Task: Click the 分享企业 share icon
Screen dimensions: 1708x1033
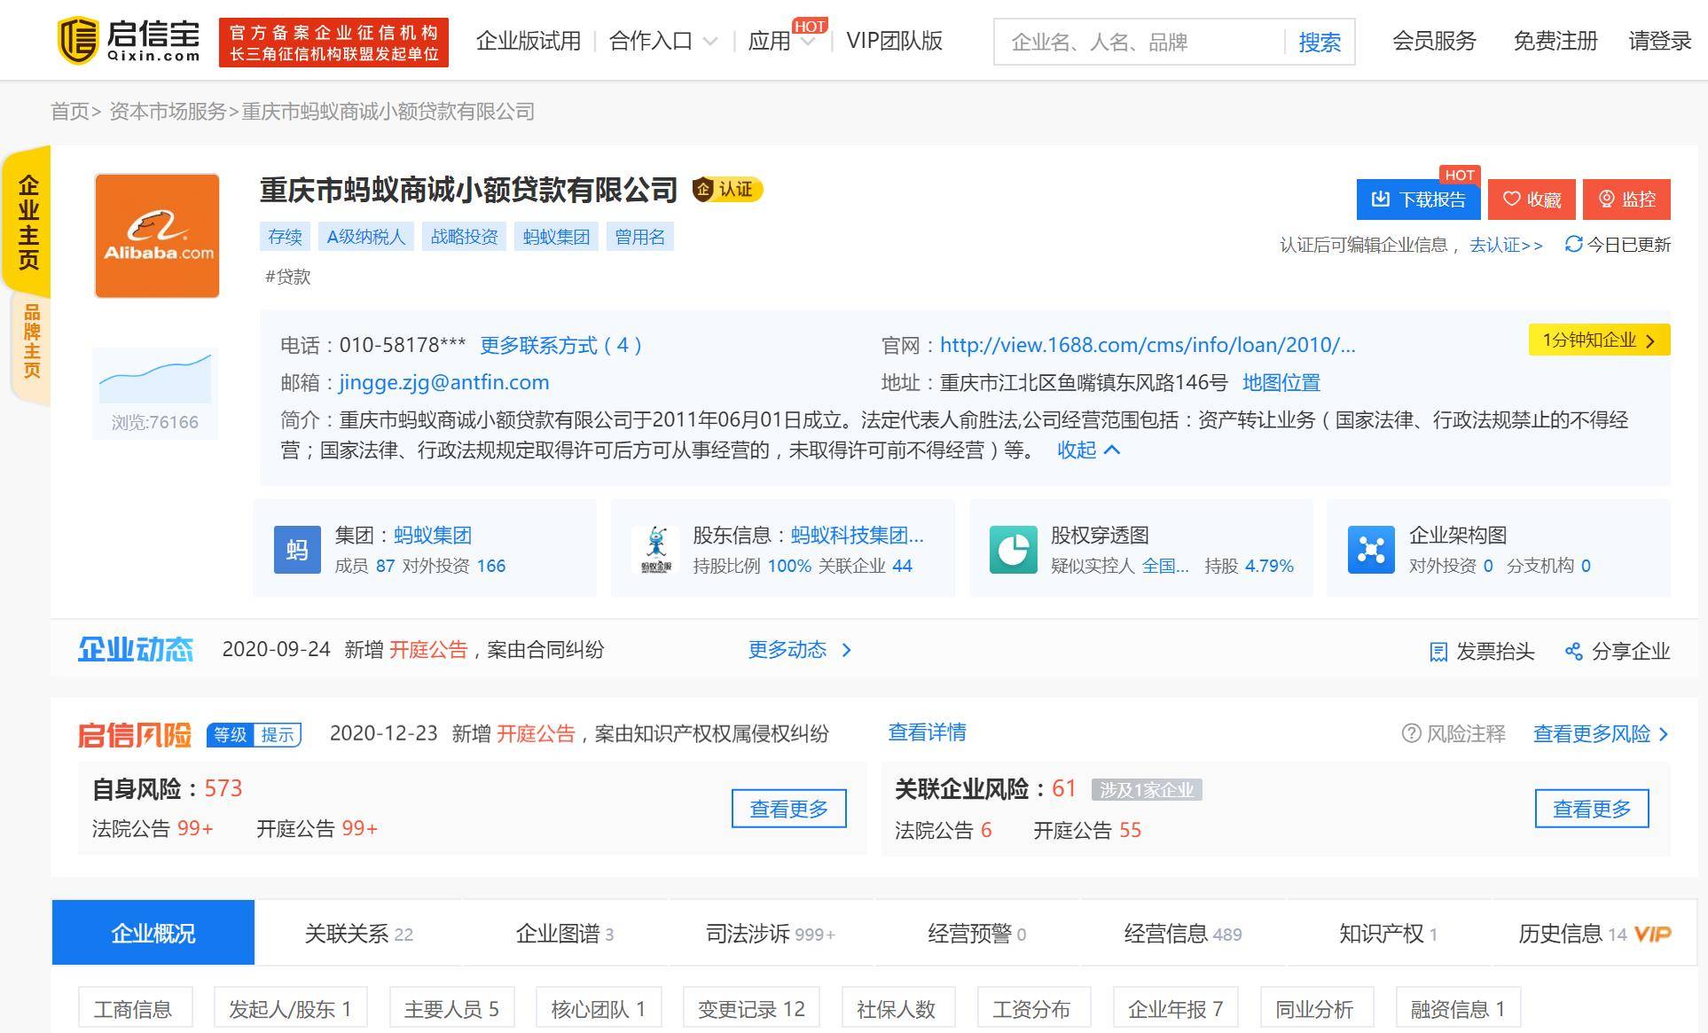Action: point(1574,652)
